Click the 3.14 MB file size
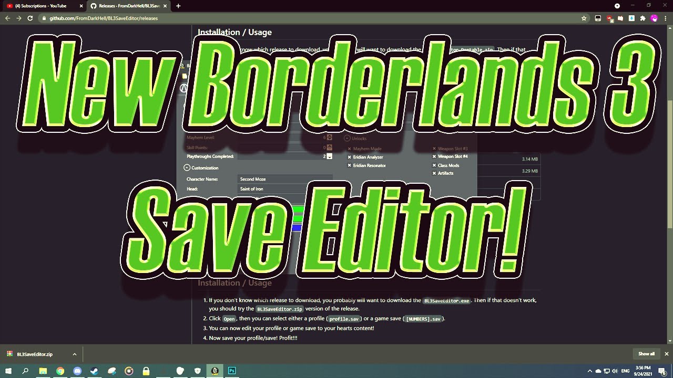Viewport: 673px width, 378px height. 529,159
